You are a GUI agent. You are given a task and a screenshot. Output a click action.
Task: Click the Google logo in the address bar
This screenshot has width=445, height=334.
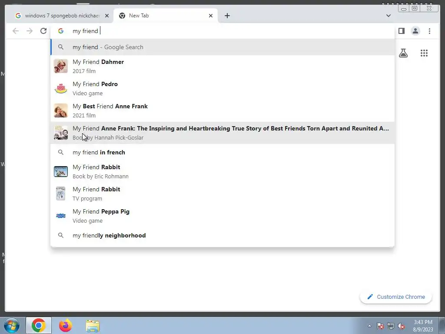point(61,31)
